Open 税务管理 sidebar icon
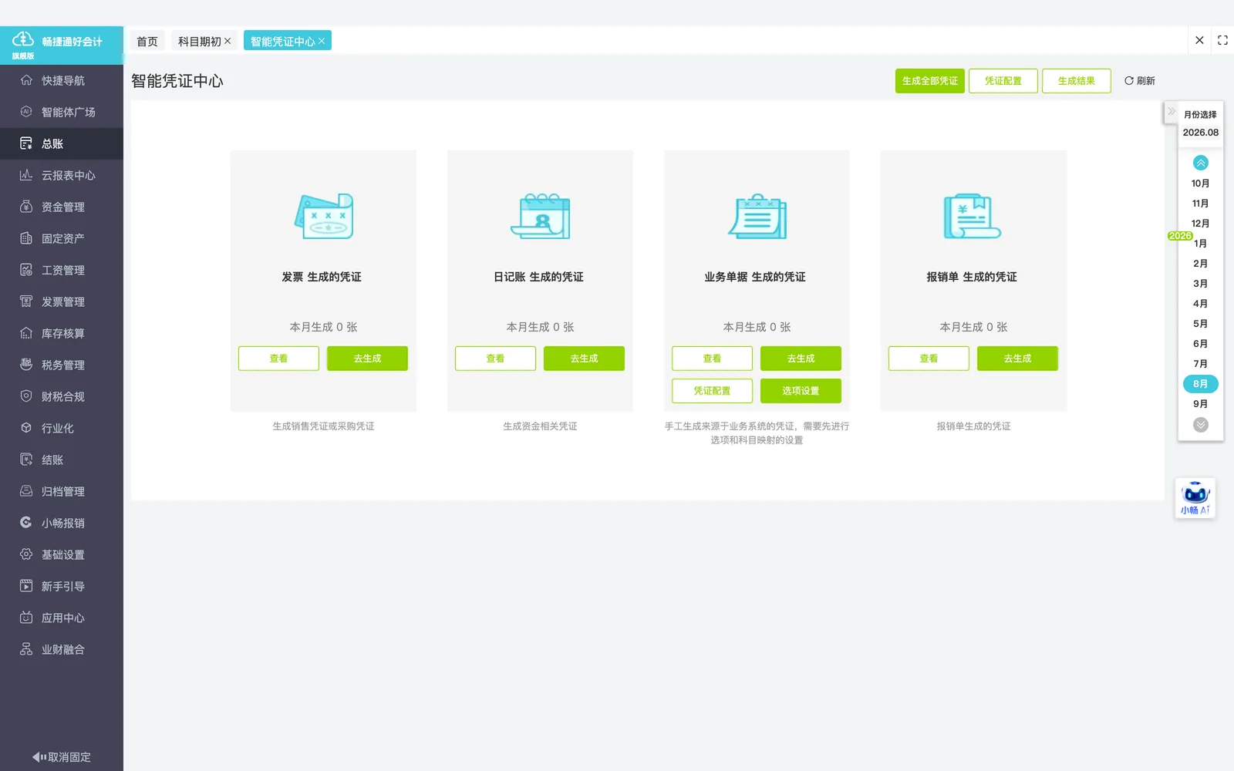 [26, 365]
